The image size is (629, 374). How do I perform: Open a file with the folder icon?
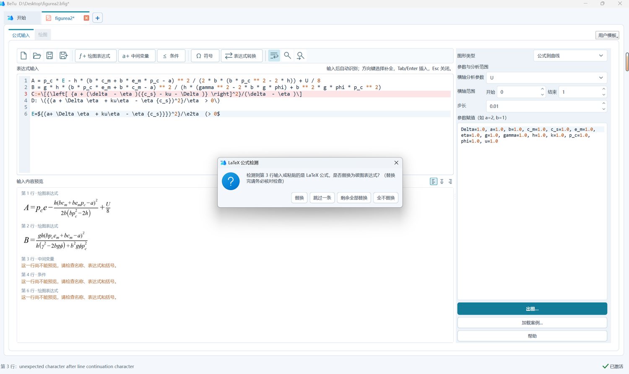(x=37, y=56)
